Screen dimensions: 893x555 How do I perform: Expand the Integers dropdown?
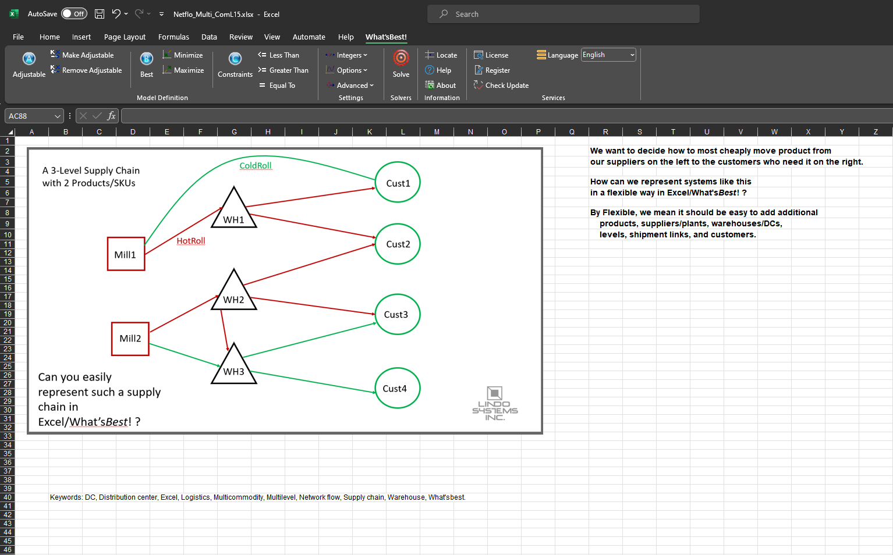347,55
